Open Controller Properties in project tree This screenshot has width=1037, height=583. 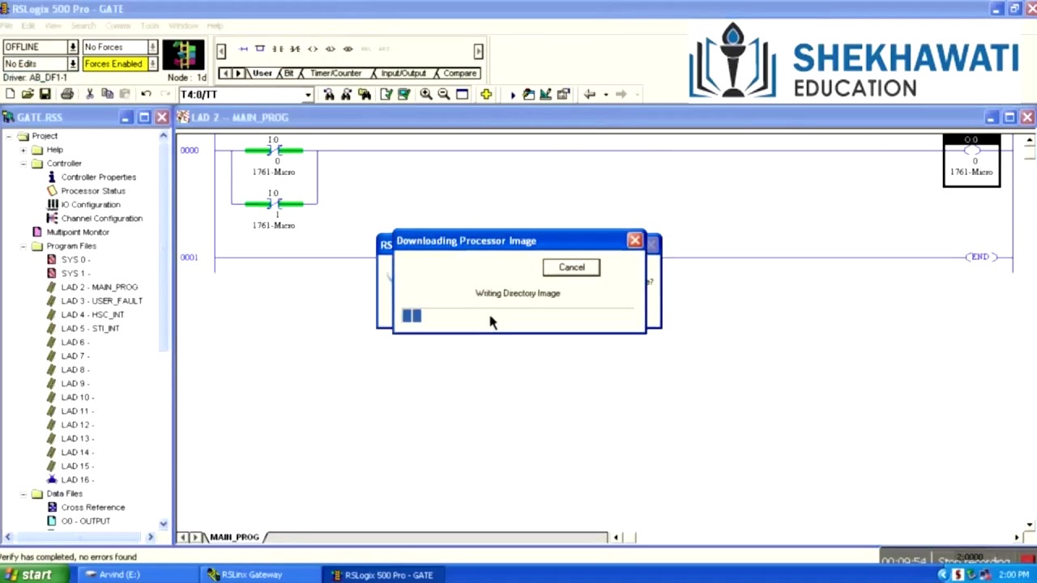pos(98,177)
